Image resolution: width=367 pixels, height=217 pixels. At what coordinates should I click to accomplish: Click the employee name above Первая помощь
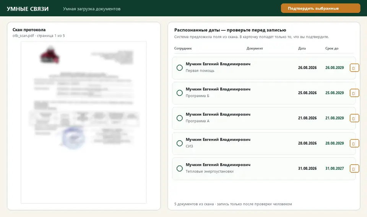pyautogui.click(x=218, y=64)
